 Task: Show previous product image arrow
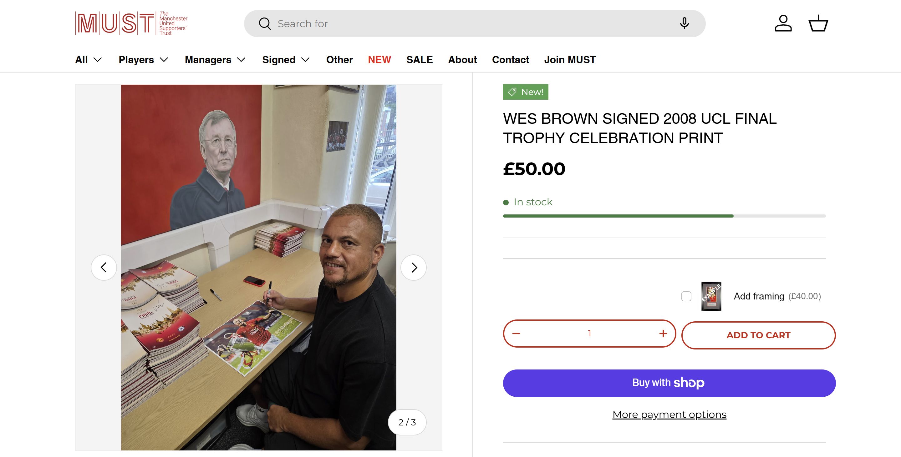[x=104, y=268]
